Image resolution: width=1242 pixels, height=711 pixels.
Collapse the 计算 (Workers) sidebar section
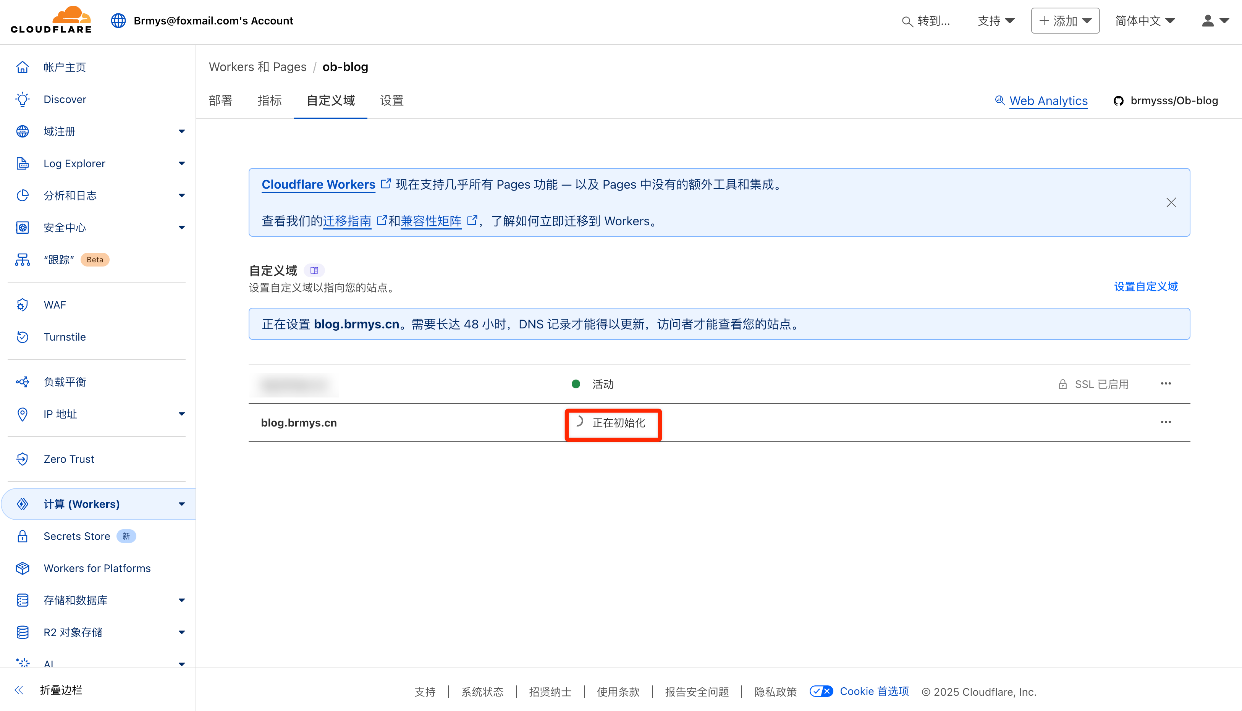pyautogui.click(x=182, y=504)
